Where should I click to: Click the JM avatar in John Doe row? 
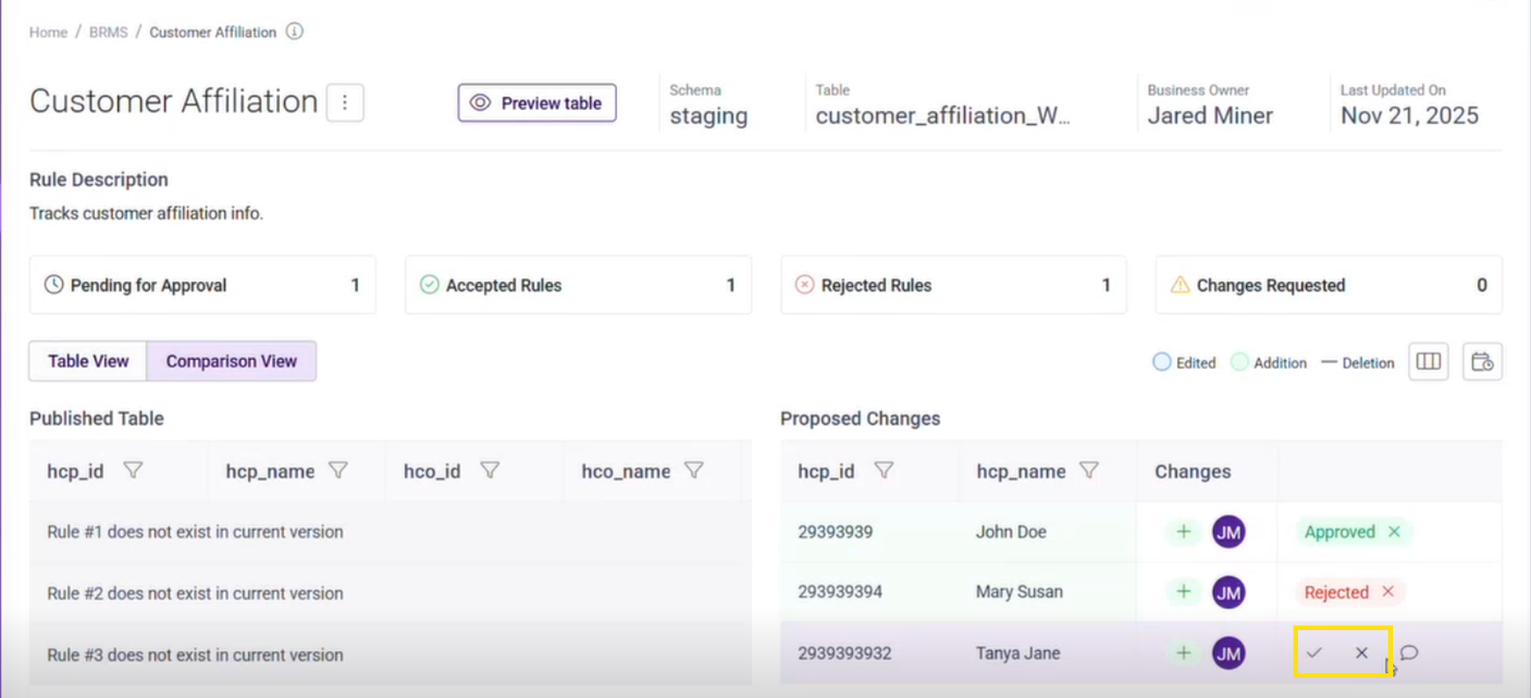pos(1228,531)
